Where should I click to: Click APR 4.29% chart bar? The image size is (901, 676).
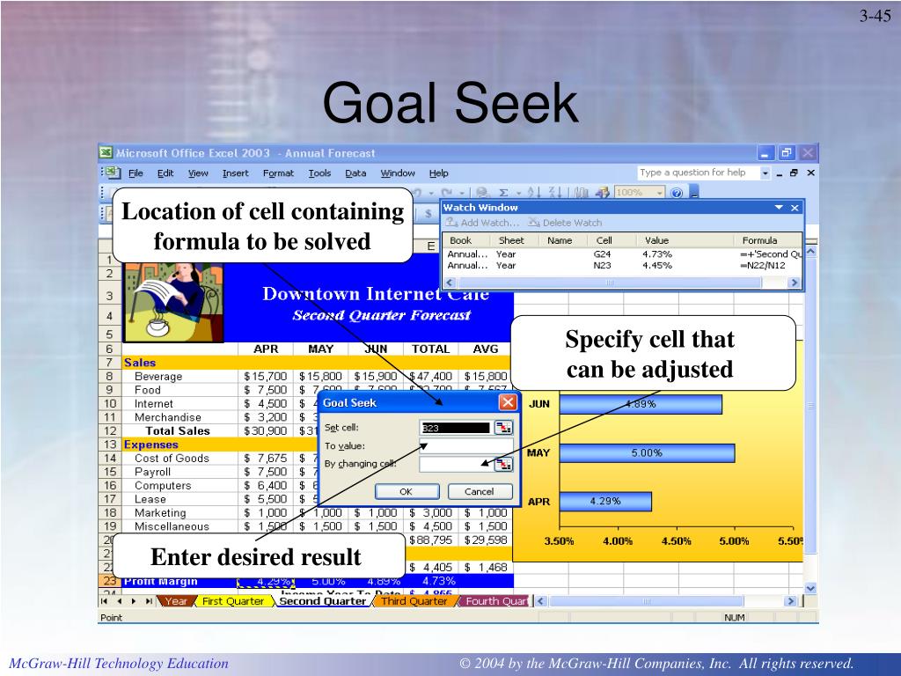tap(605, 501)
